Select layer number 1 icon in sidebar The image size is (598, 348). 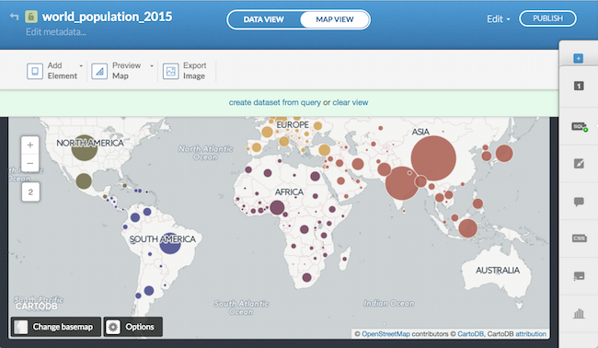579,86
